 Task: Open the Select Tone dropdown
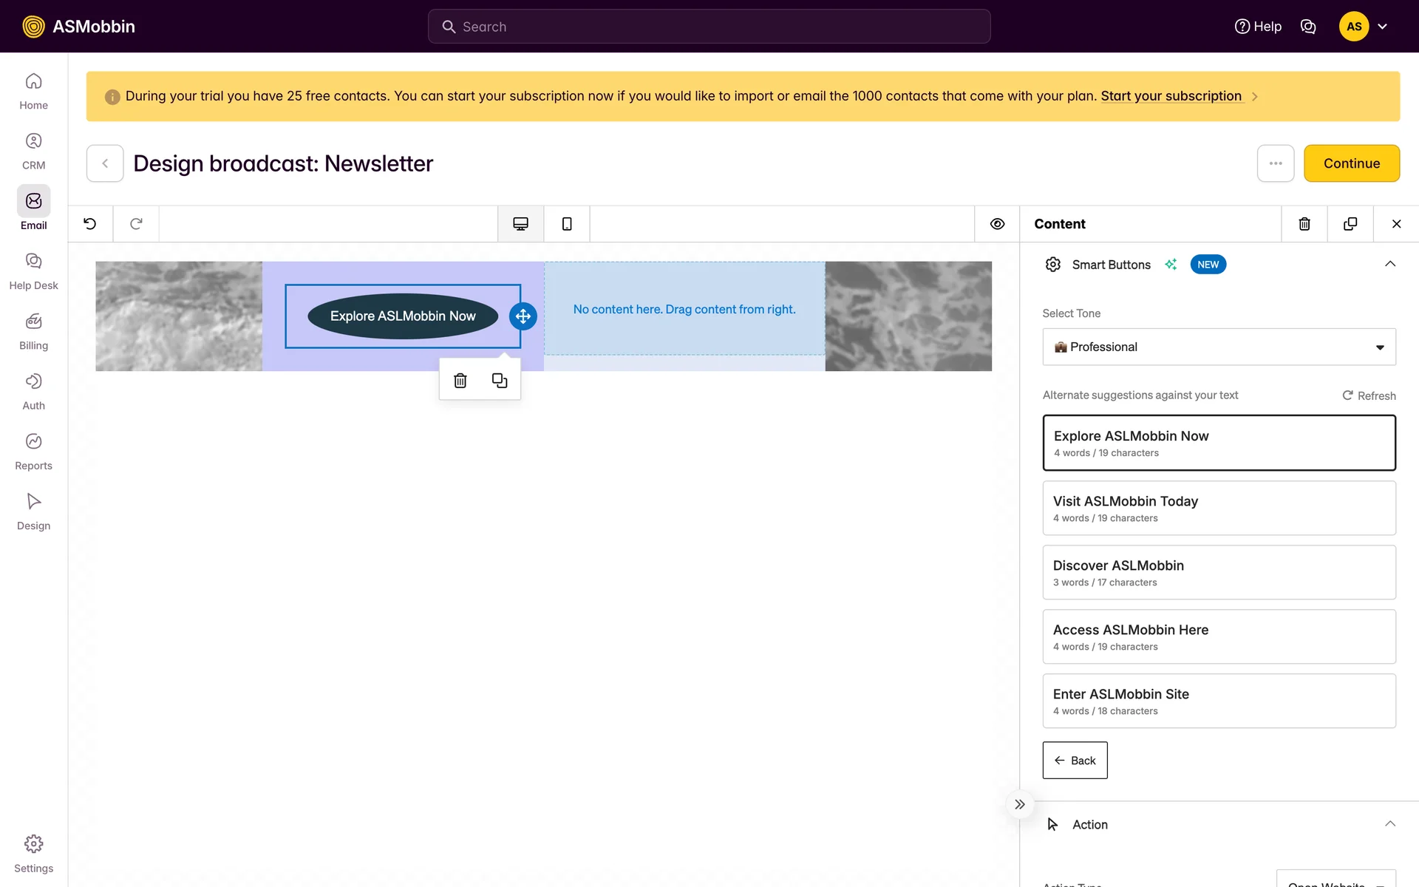click(1219, 347)
